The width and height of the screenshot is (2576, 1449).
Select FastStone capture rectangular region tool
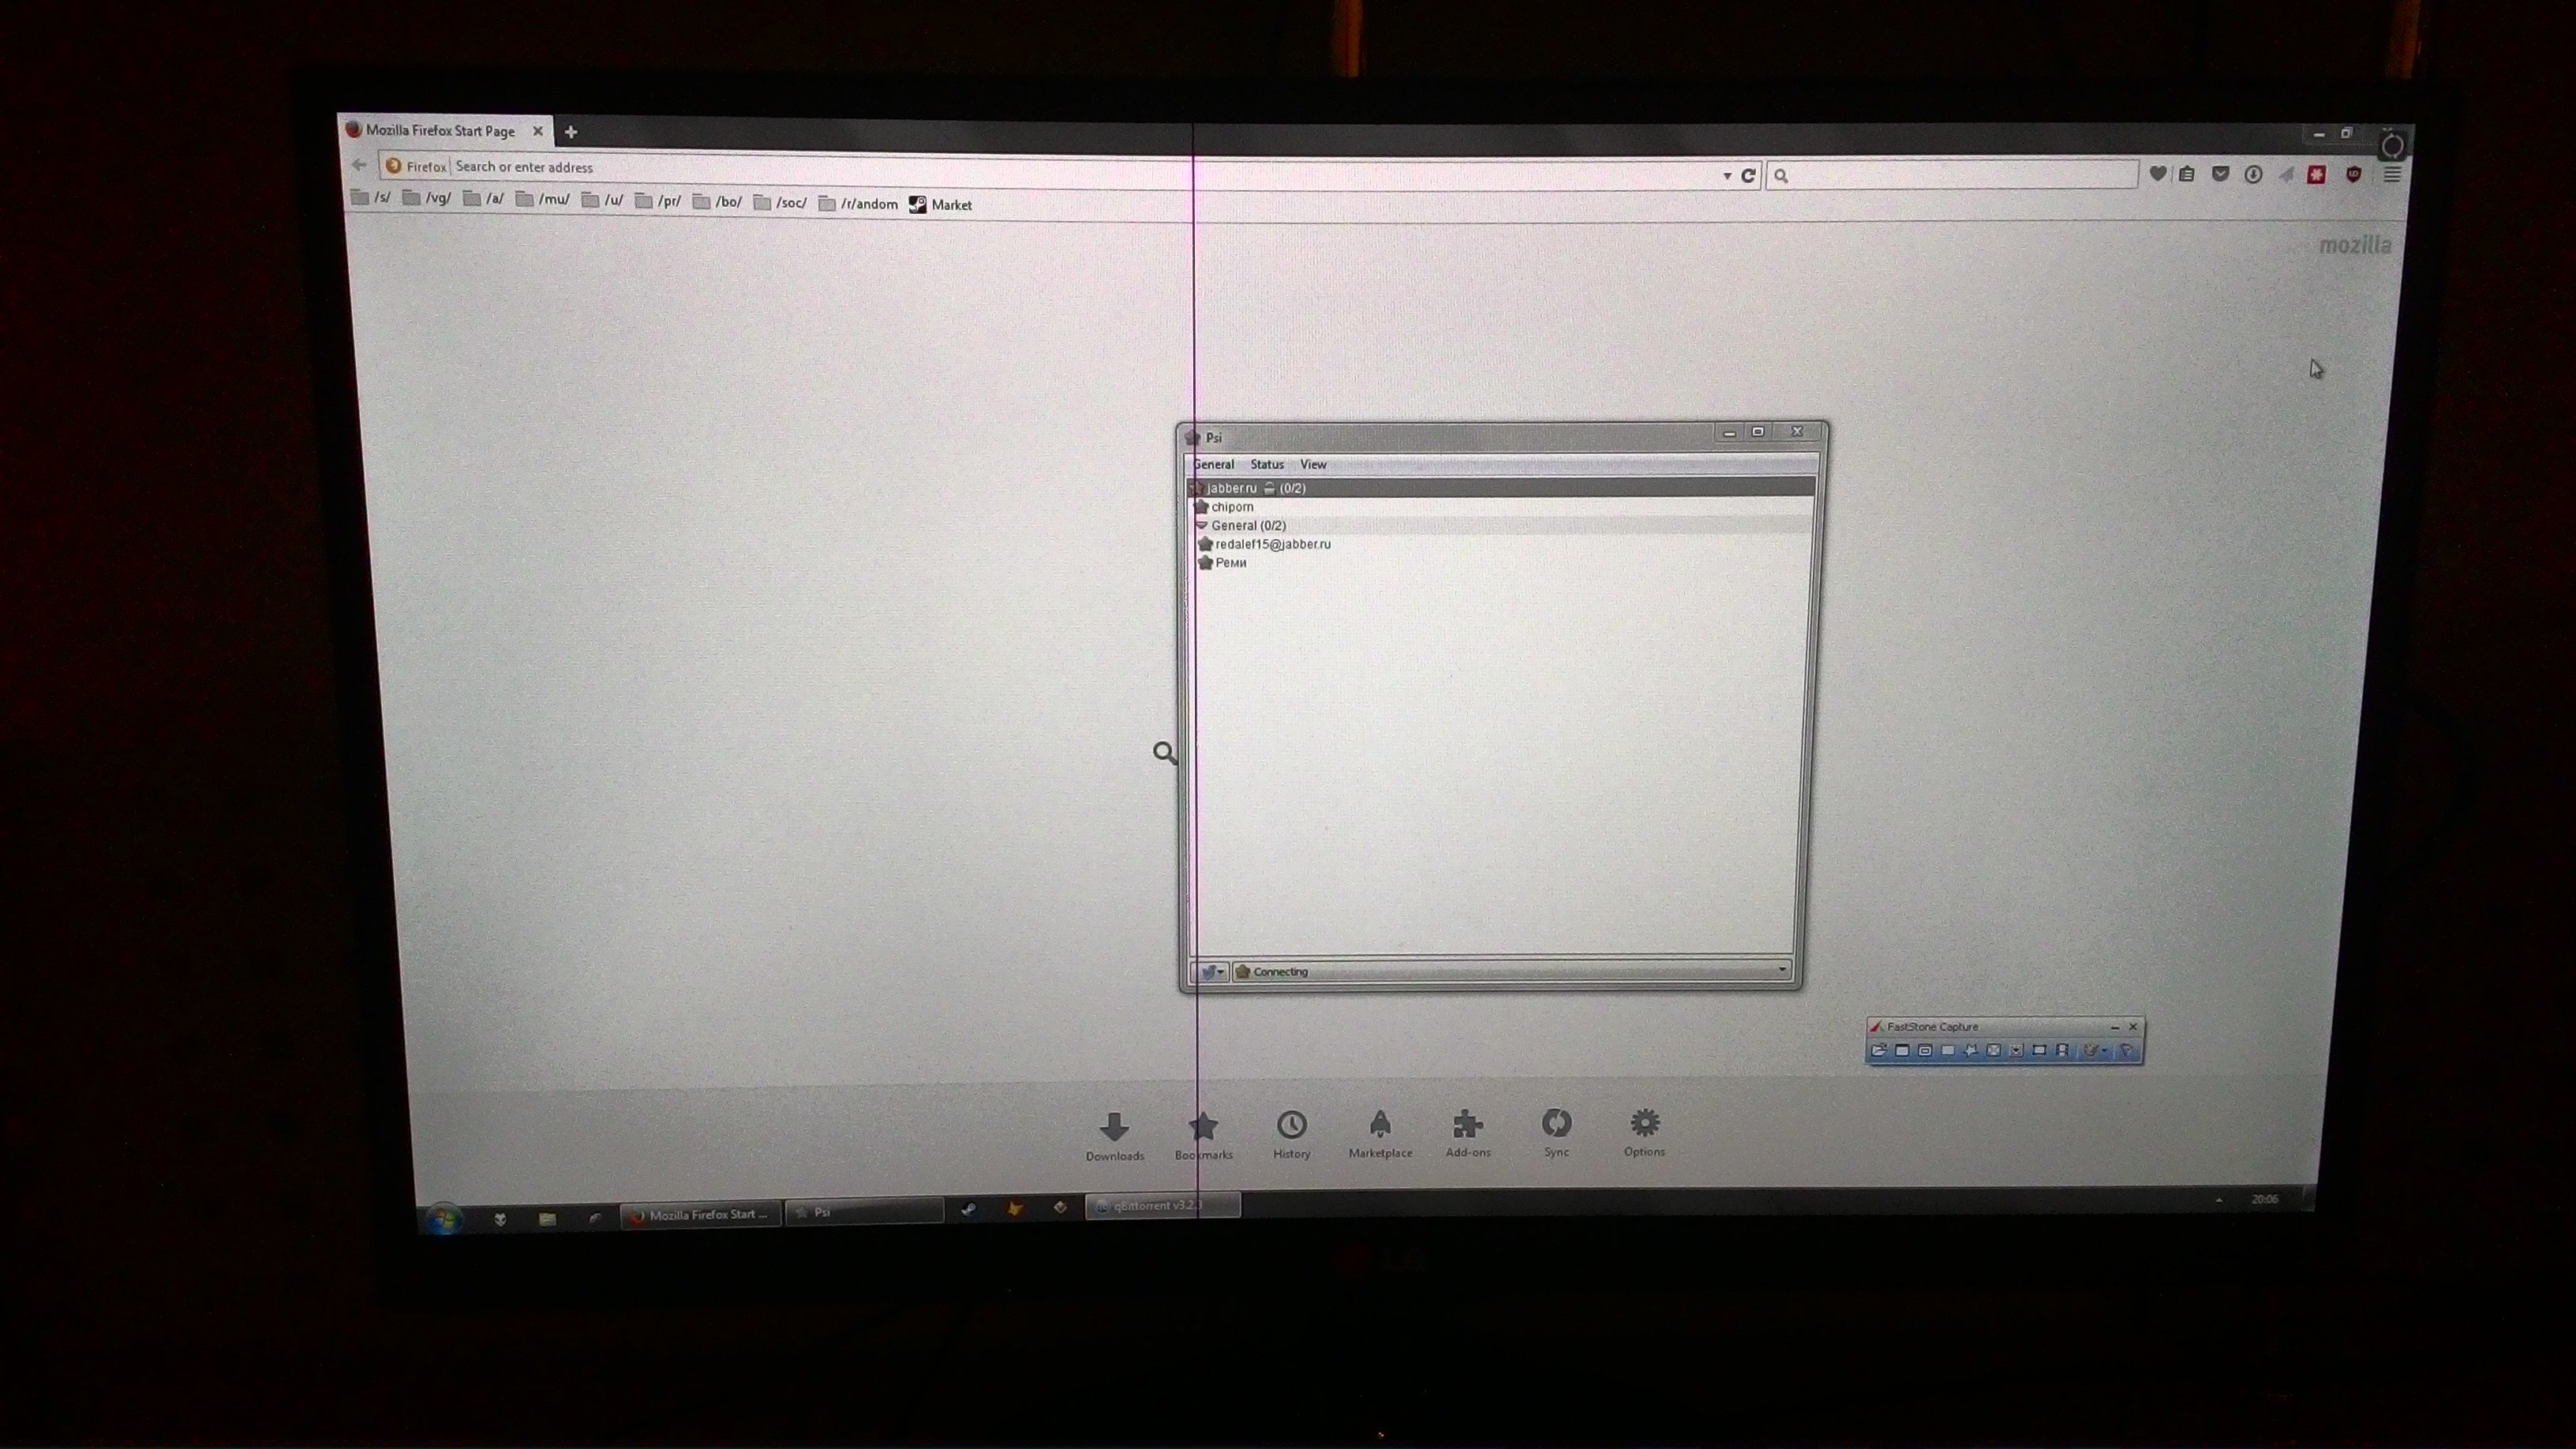1948,1050
